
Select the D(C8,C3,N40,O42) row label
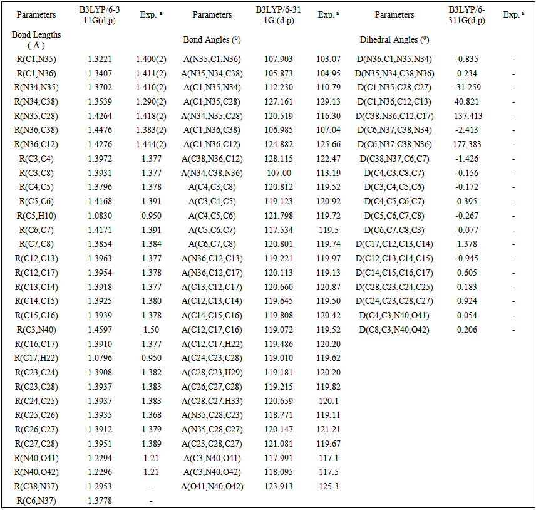394,330
